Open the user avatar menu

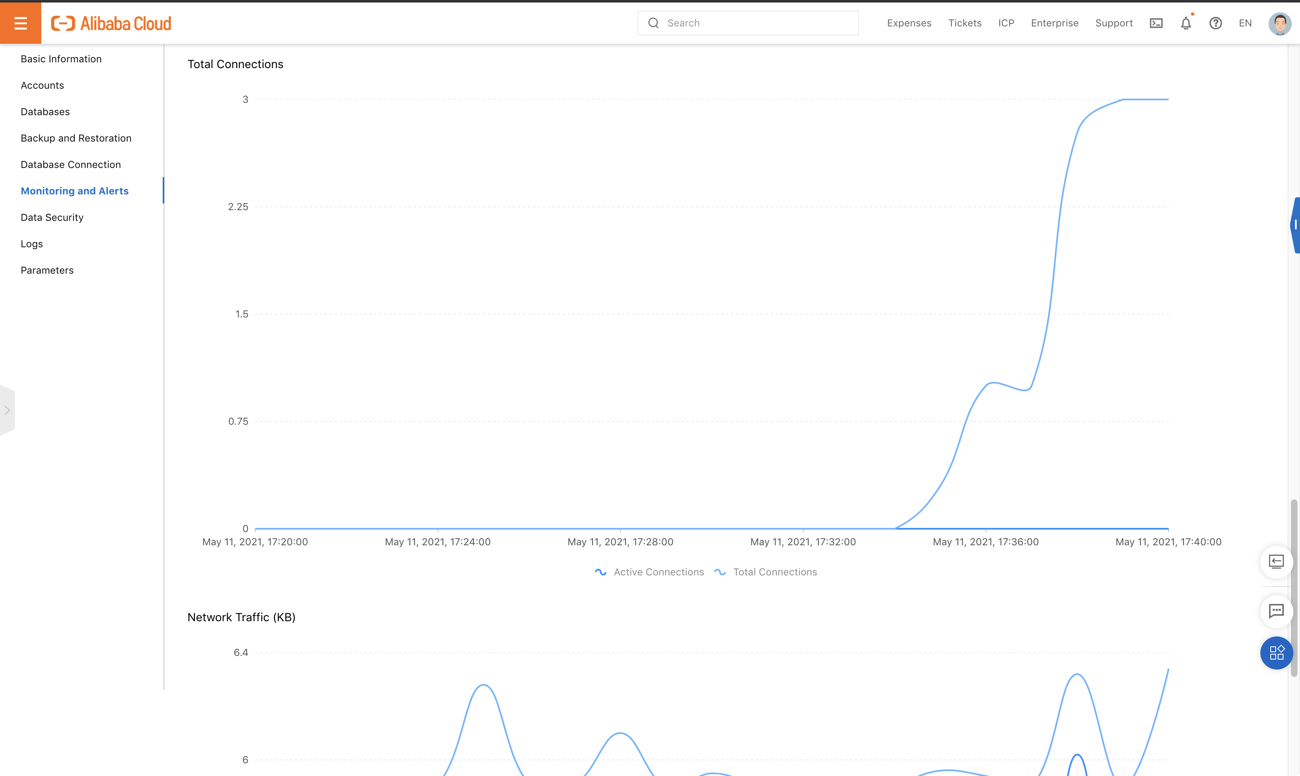coord(1280,24)
